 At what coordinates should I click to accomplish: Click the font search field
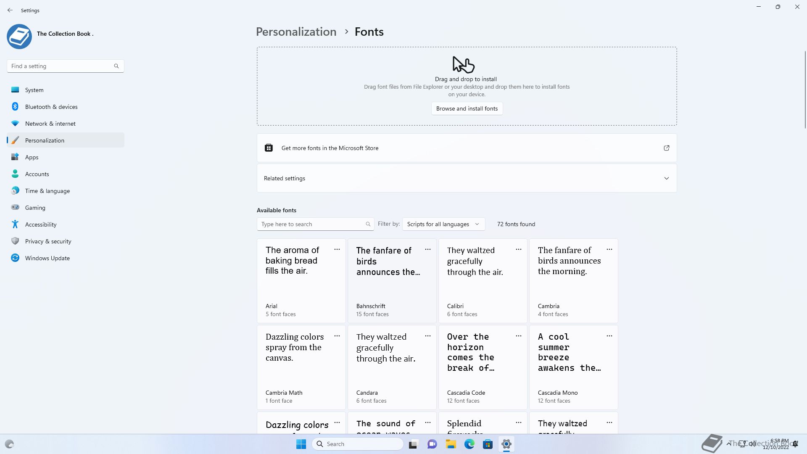[315, 224]
